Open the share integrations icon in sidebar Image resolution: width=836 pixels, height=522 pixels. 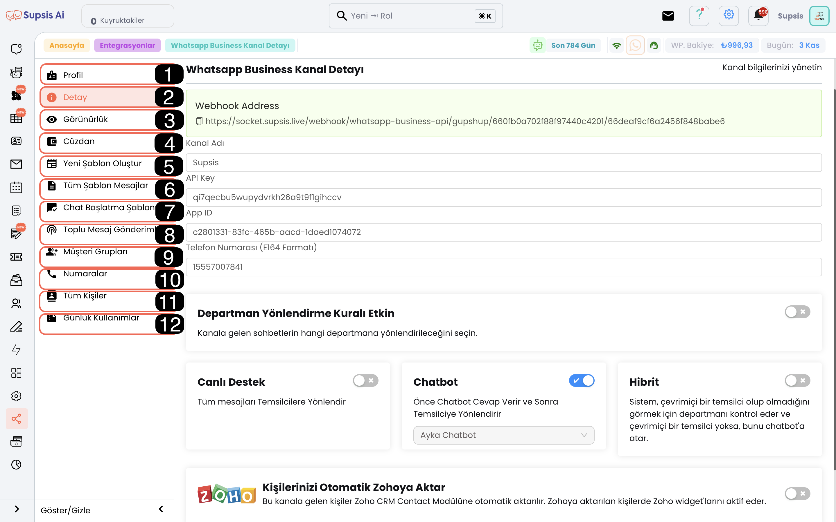click(17, 419)
